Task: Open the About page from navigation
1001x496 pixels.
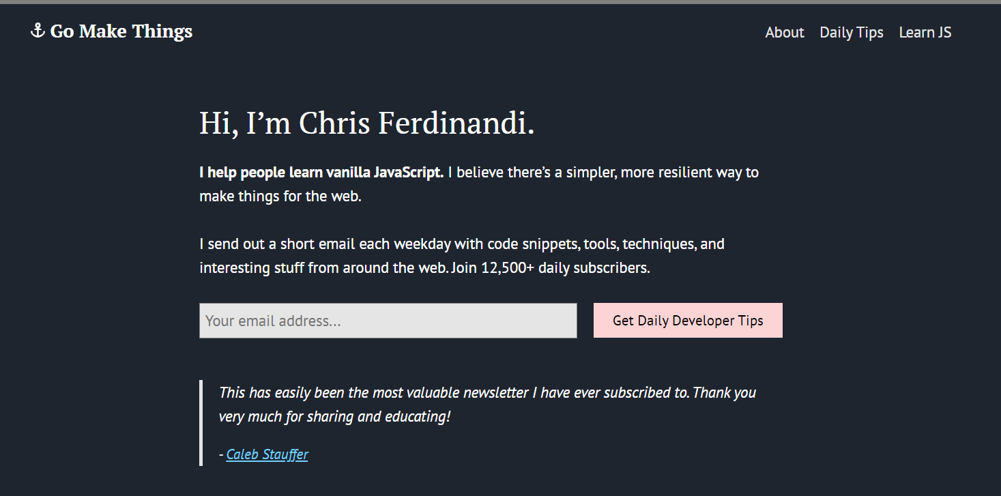Action: [785, 32]
